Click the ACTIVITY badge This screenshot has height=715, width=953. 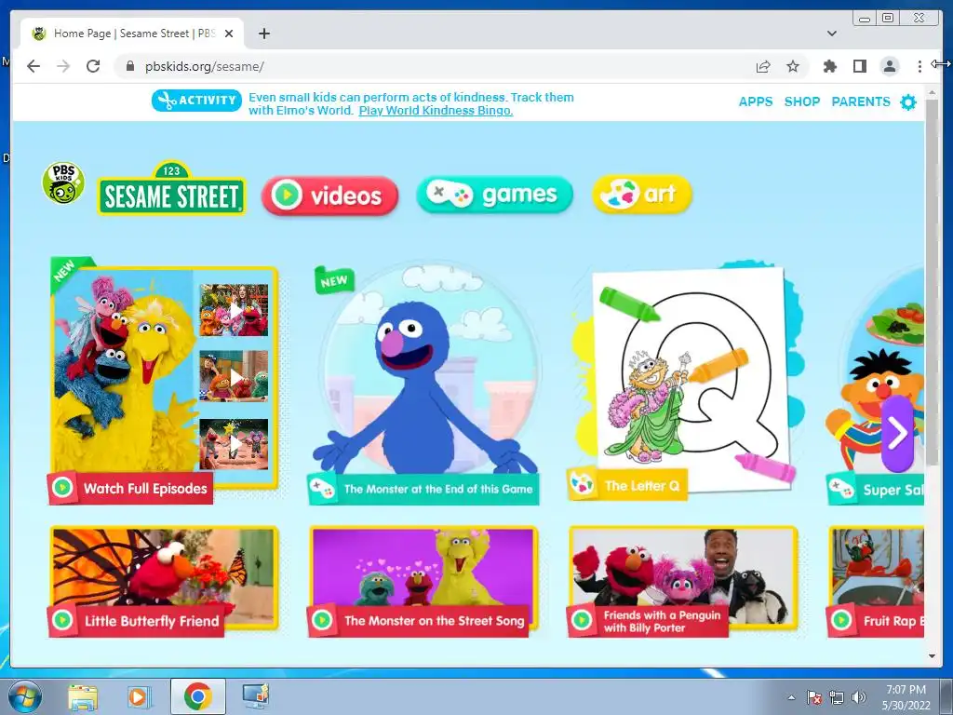196,101
